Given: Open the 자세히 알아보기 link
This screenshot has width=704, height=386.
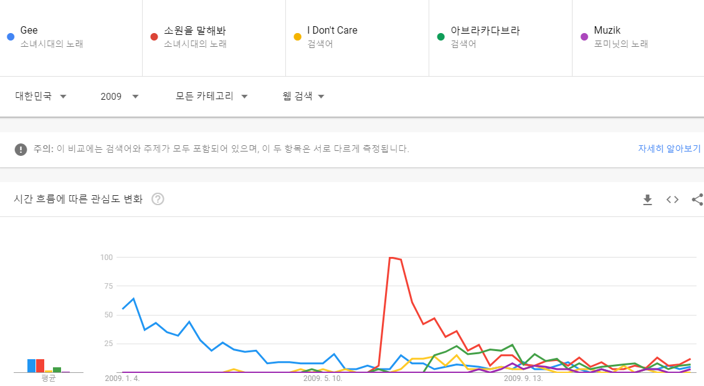Looking at the screenshot, I should click(x=668, y=148).
